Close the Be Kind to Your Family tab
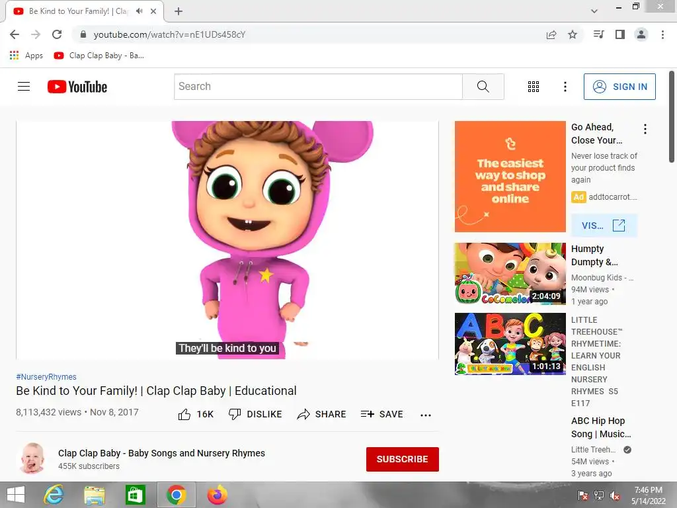677x508 pixels. coord(153,11)
